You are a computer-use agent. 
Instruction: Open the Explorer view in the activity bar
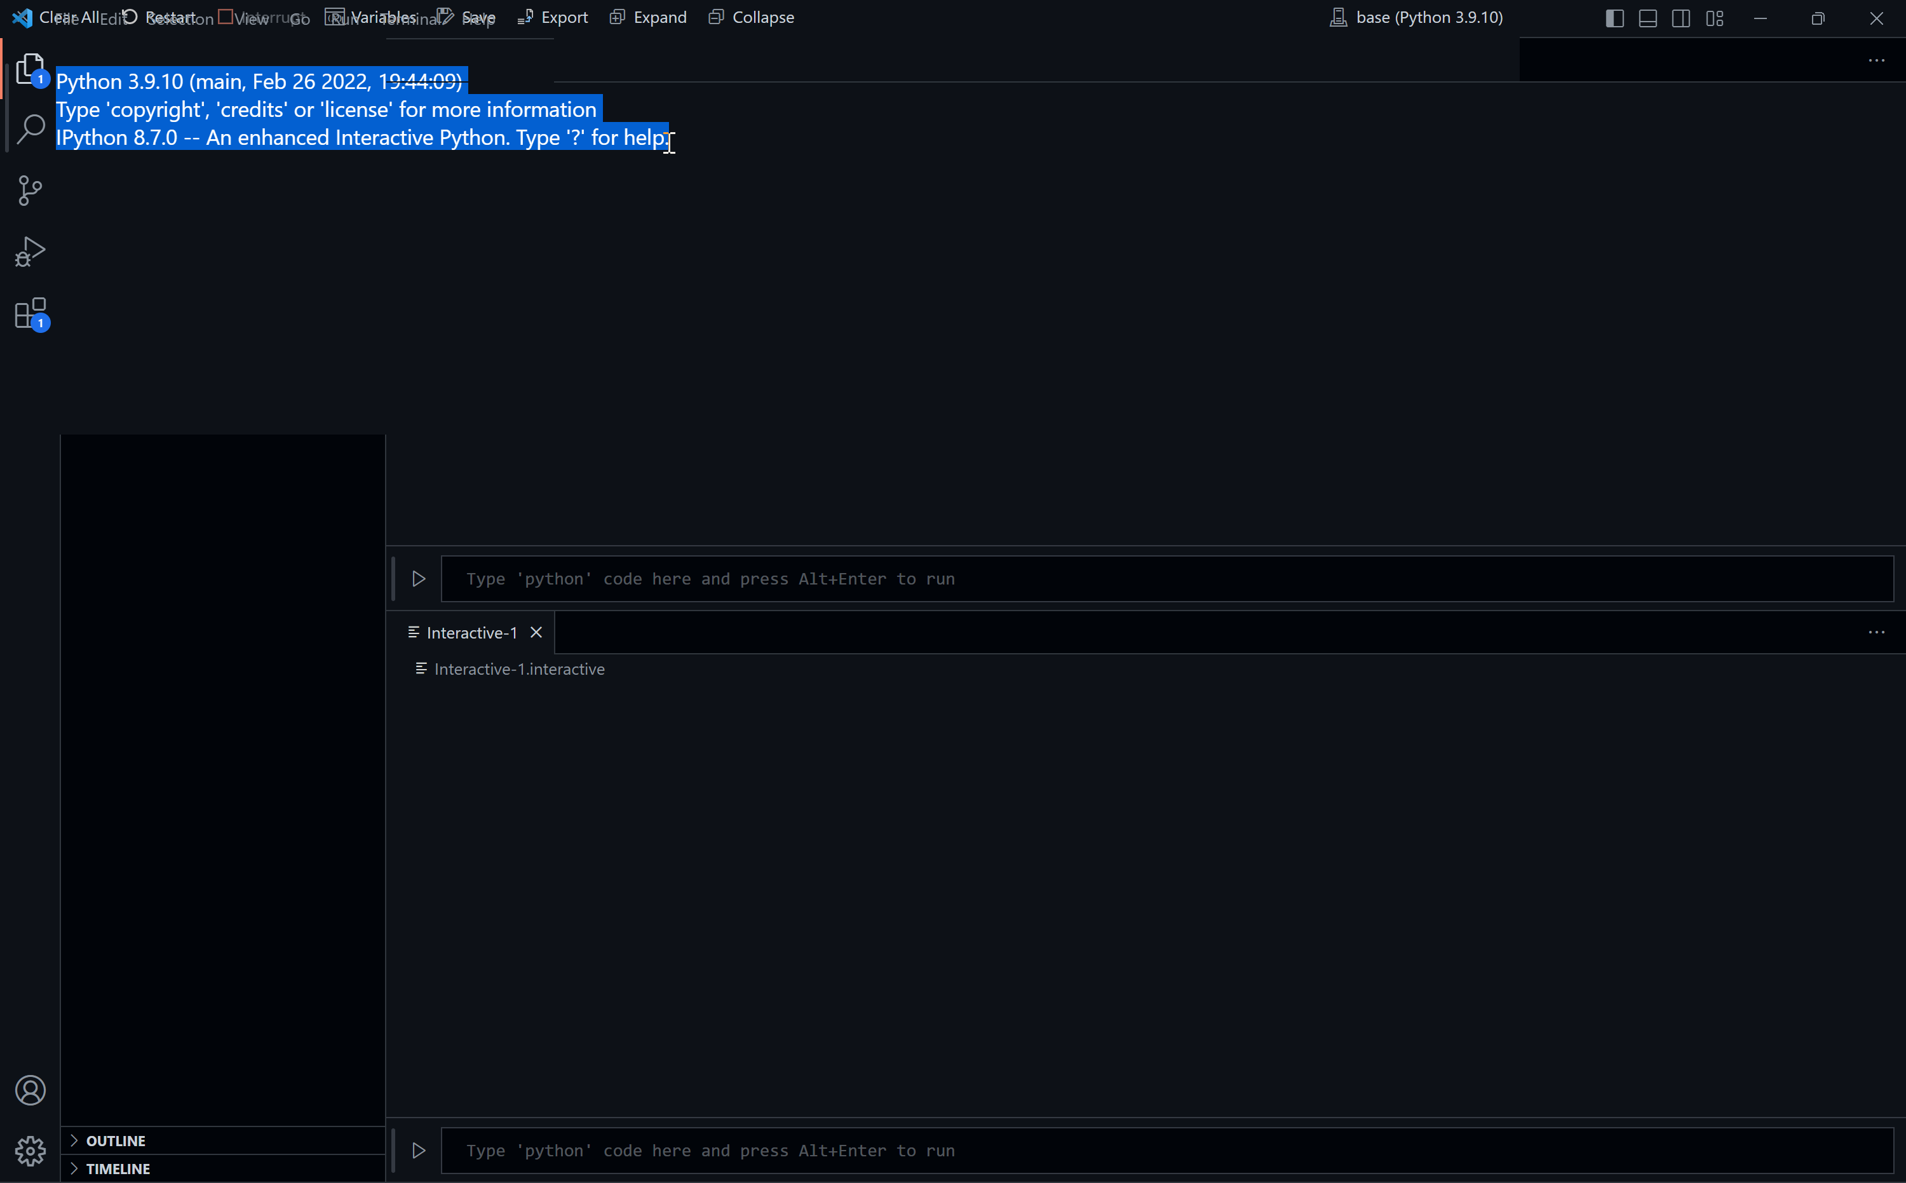(x=30, y=69)
